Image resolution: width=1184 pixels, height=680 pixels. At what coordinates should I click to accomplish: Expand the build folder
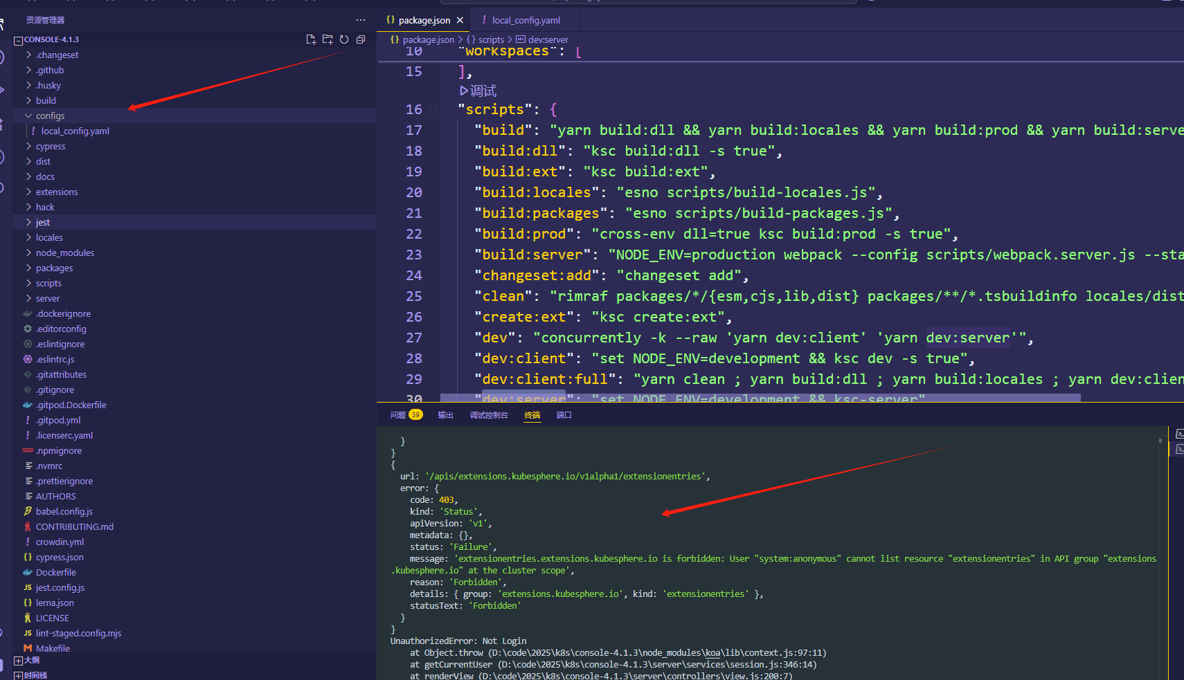(x=46, y=100)
